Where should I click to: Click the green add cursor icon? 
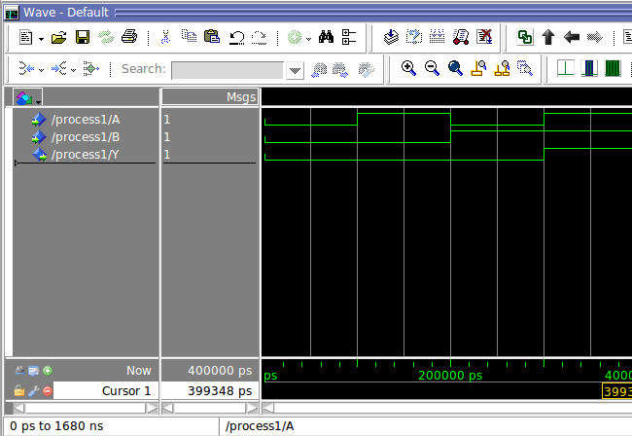point(48,371)
